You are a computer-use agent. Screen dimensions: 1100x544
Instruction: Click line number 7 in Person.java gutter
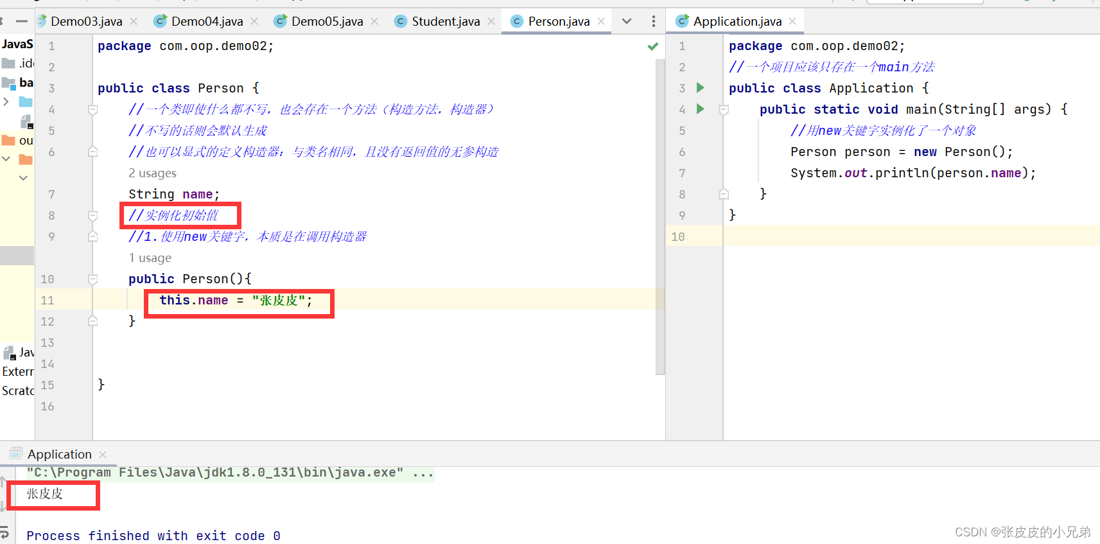click(x=51, y=194)
